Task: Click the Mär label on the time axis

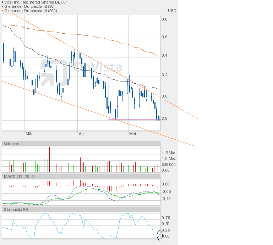Action: 29,134
